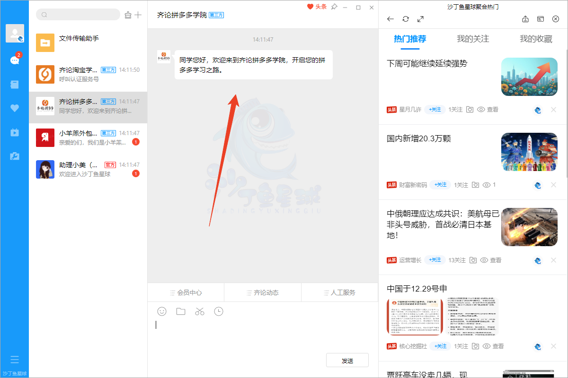Refresh the 沙丁鱼星球聚合热门 panel
Image resolution: width=568 pixels, height=378 pixels.
[406, 19]
